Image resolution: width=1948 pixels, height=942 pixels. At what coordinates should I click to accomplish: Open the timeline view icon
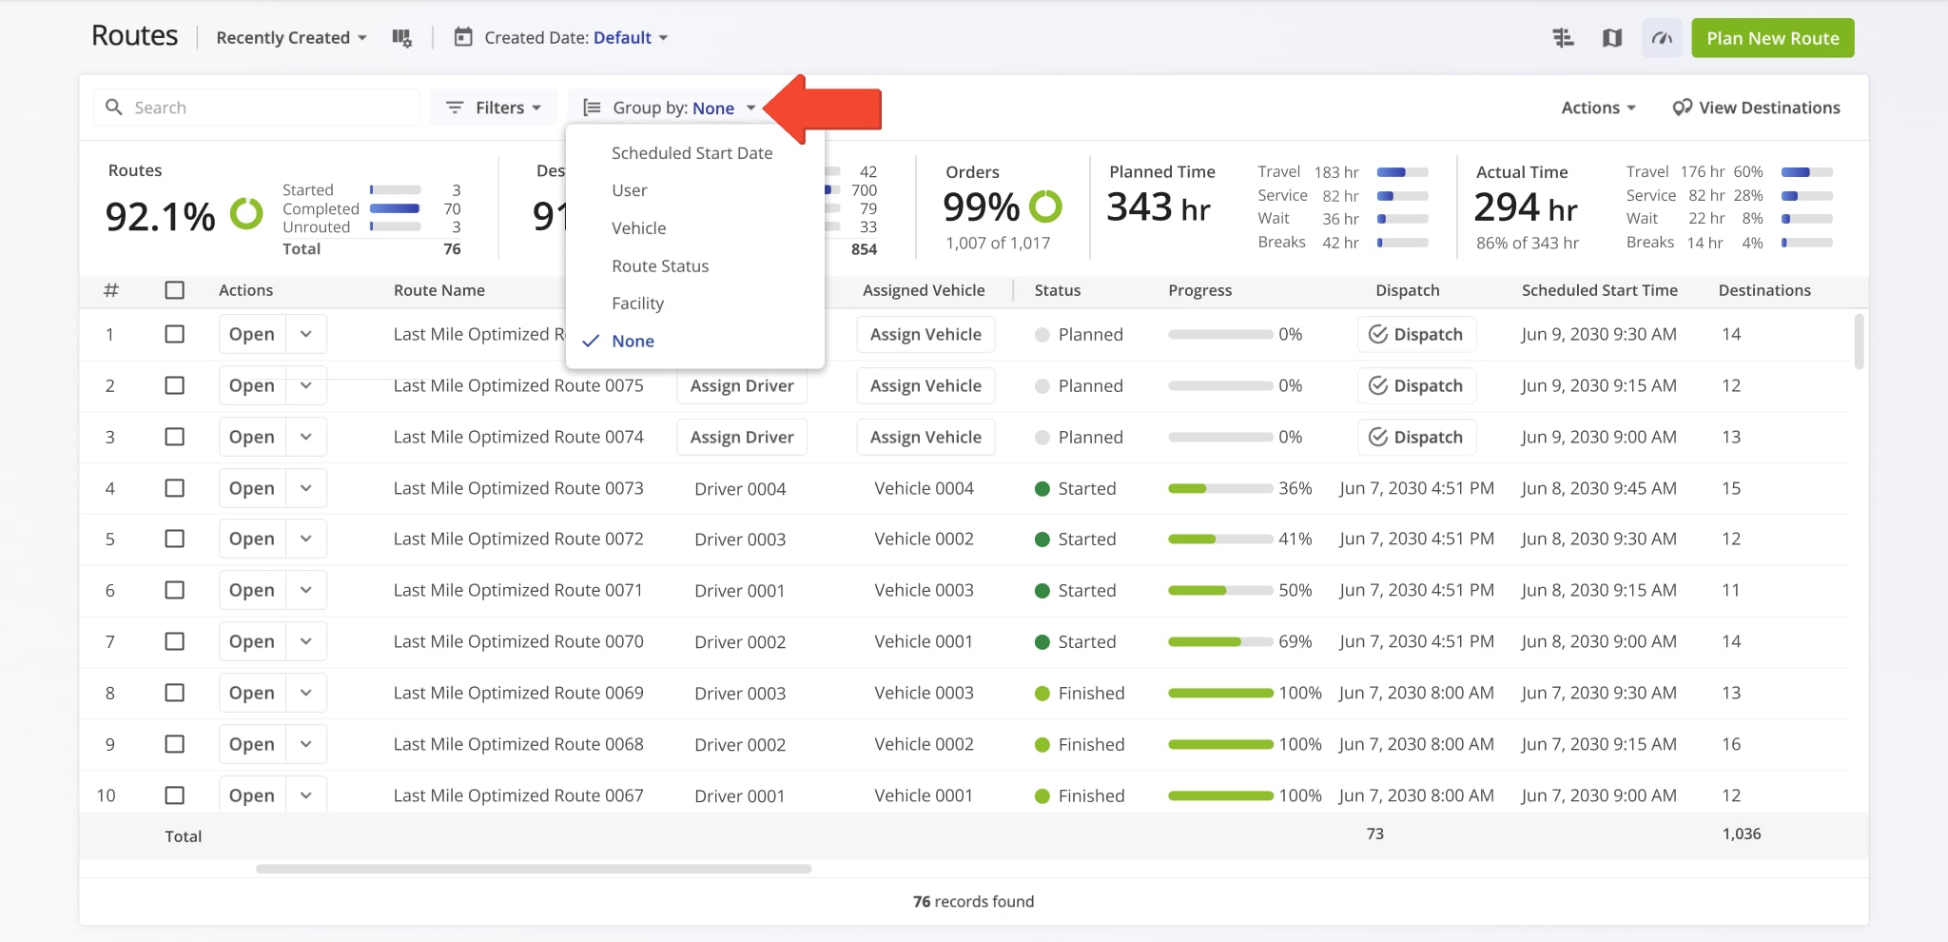click(x=1563, y=38)
